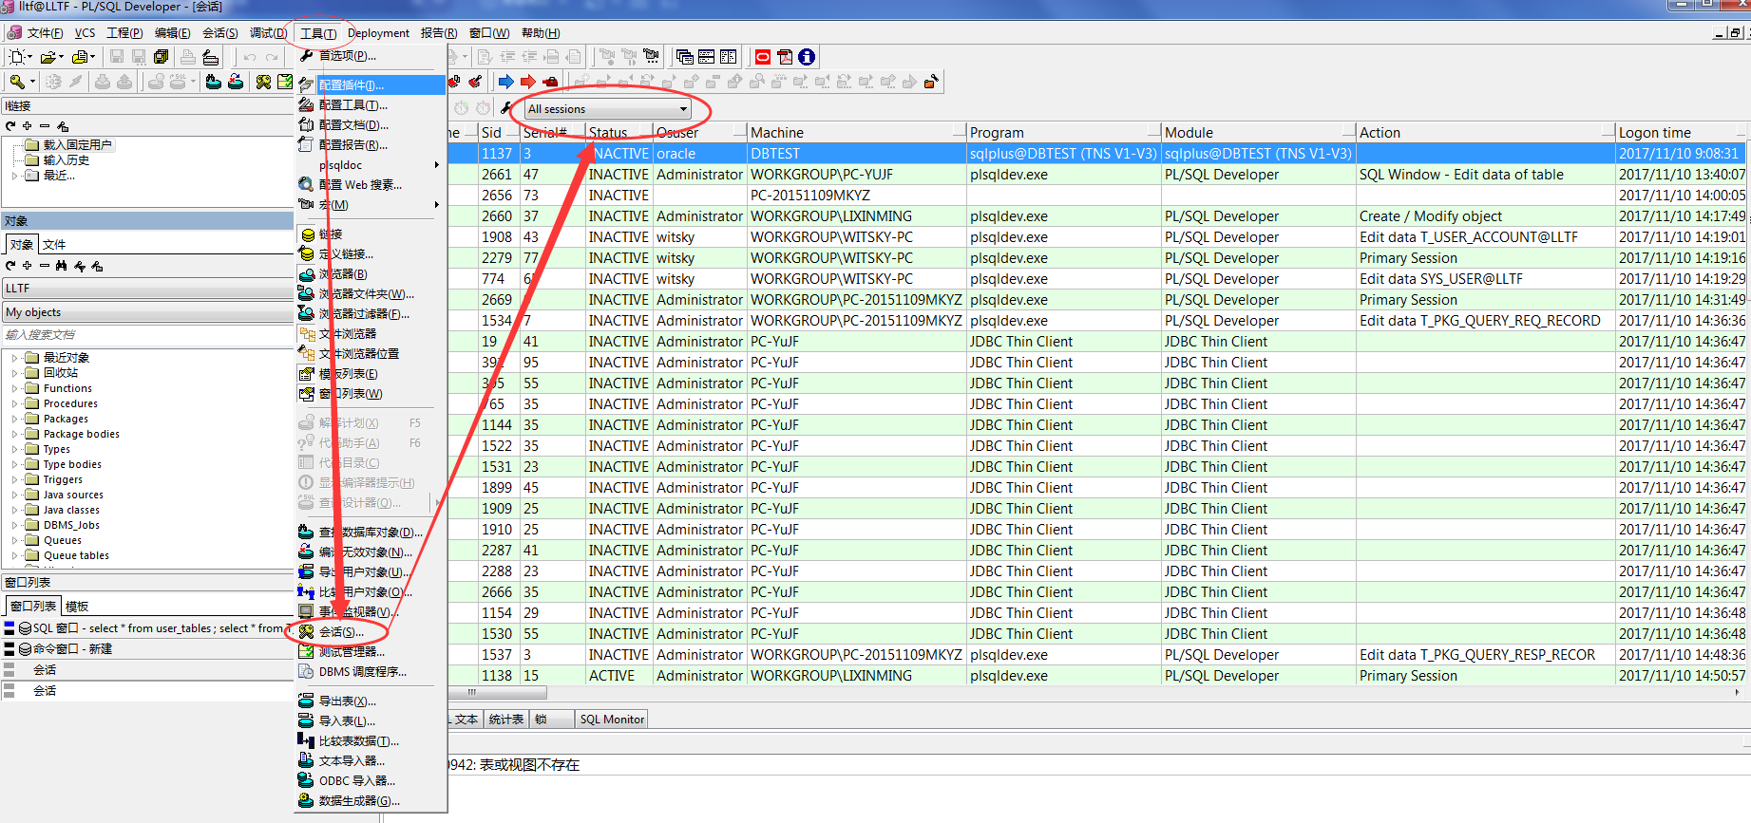Click the yellow checklist toolbar icon
This screenshot has height=823, width=1751.
pyautogui.click(x=284, y=83)
